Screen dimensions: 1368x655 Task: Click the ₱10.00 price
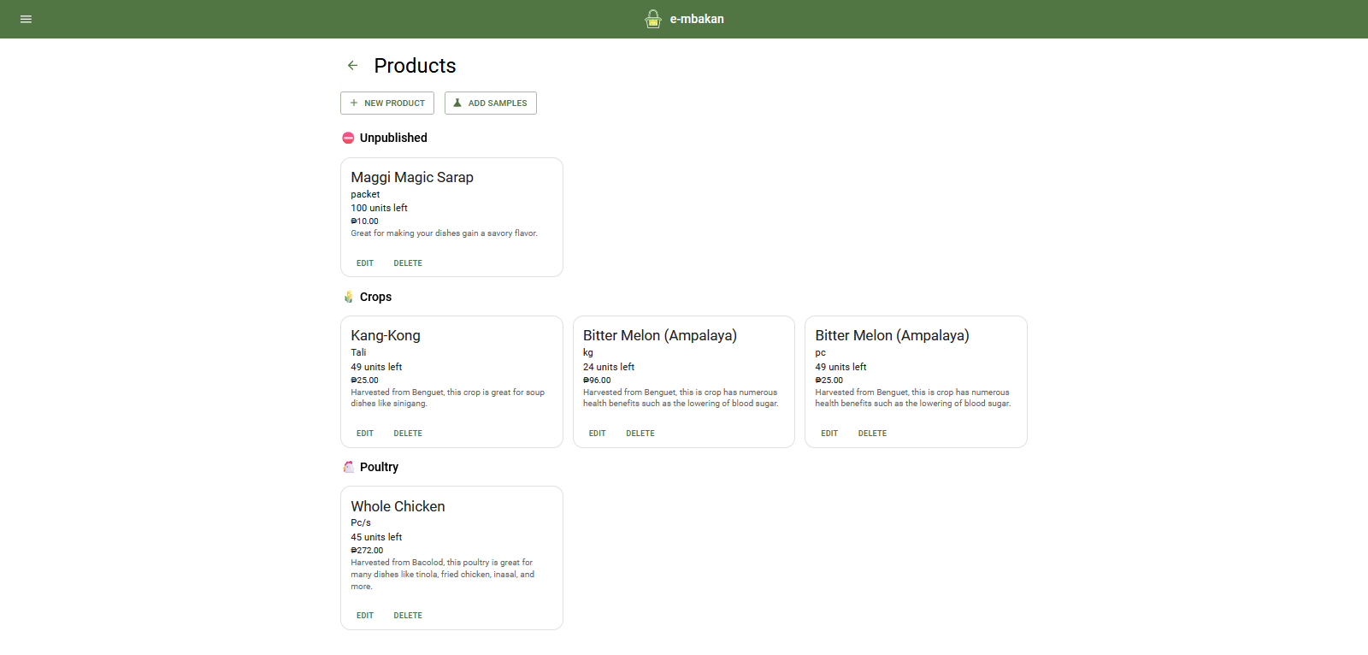(x=364, y=221)
